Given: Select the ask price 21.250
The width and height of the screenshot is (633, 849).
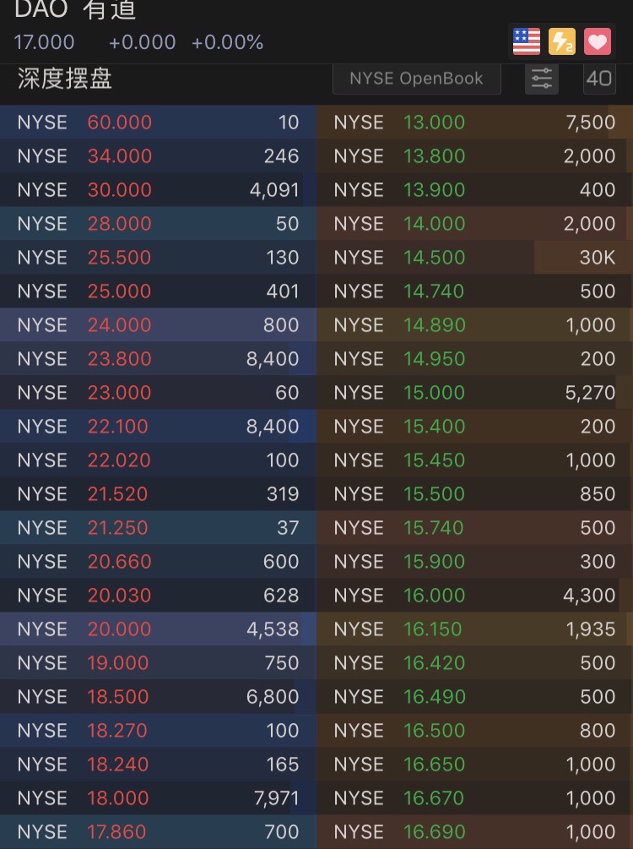Looking at the screenshot, I should pyautogui.click(x=118, y=527).
